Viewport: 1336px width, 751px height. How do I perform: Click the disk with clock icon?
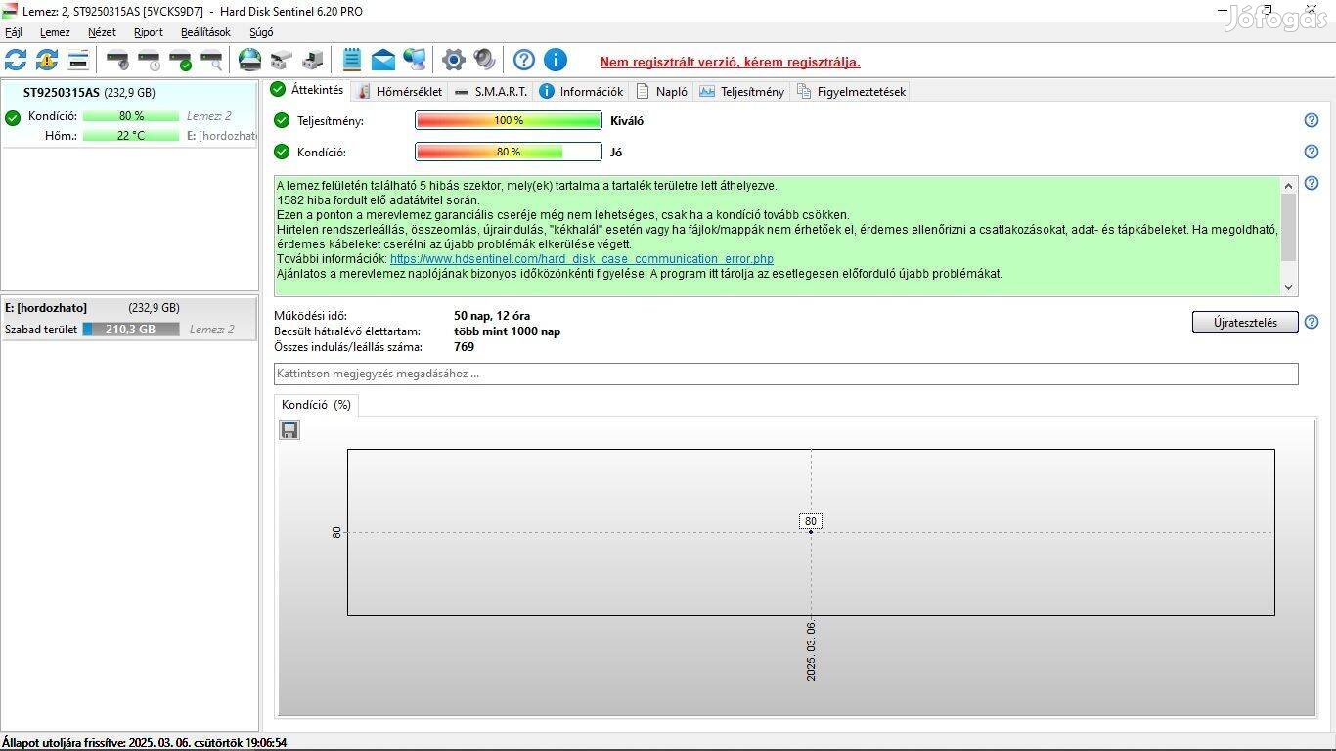149,60
